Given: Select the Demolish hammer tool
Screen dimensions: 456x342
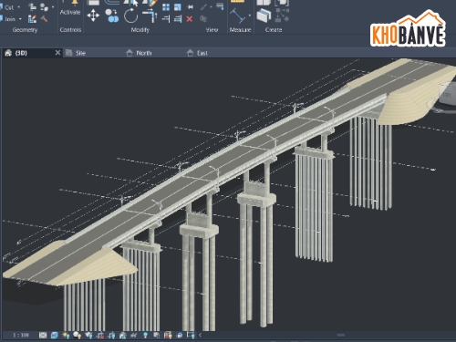Looking at the screenshot, I should (x=44, y=19).
